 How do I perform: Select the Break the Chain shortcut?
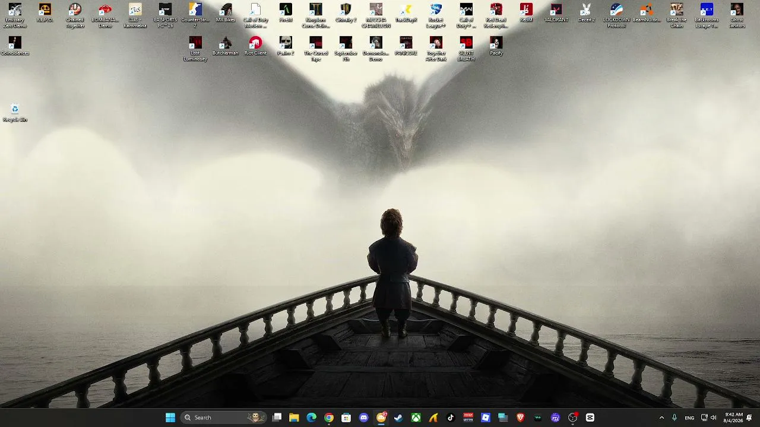[677, 15]
